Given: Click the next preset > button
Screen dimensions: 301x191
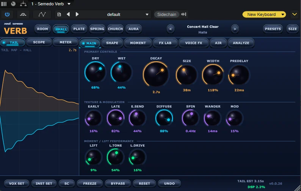Looking at the screenshot, I should coord(235,29).
